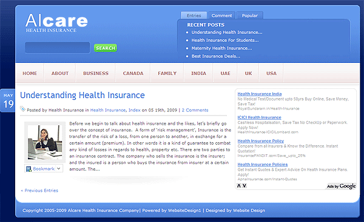Switch to the Comment tab
Screen dimensions: 364x222
coord(221,15)
